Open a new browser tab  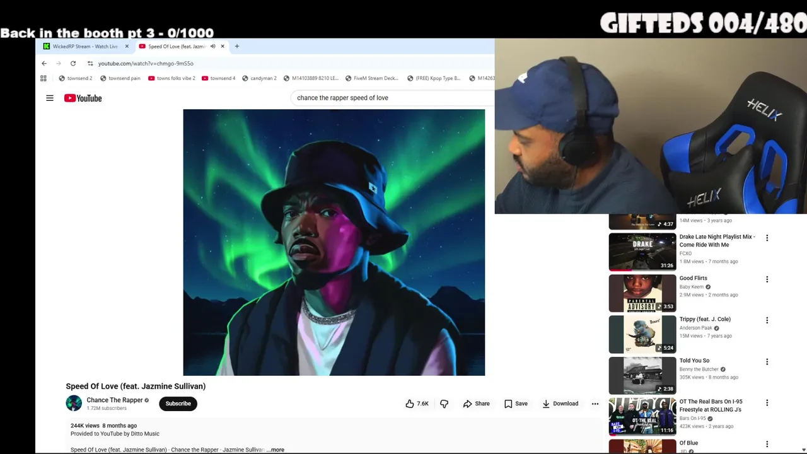click(x=237, y=46)
